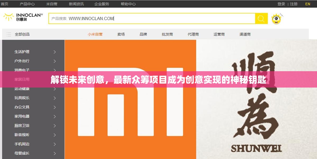Image resolution: width=317 pixels, height=159 pixels.
Task: Open the 首页 top menu item
Action: tap(4, 4)
